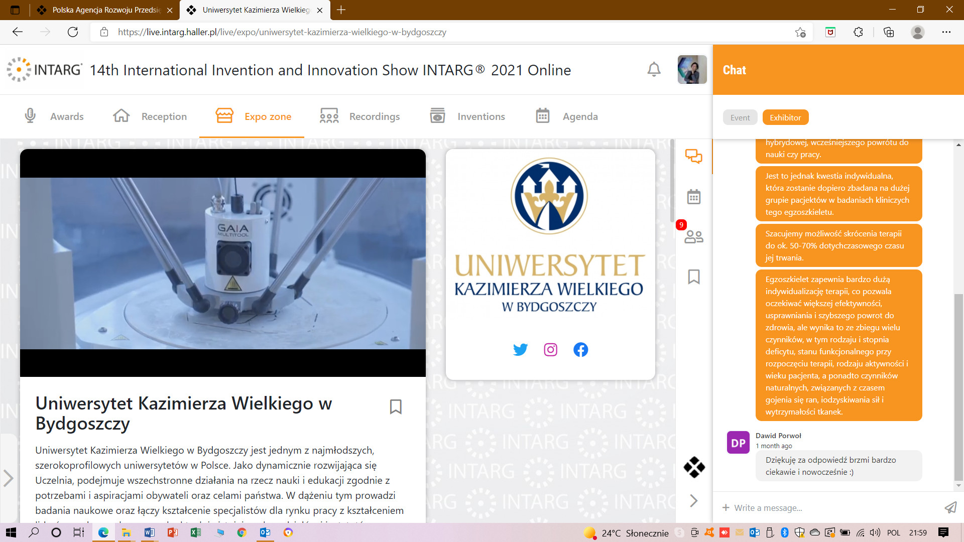Open the university's Facebook page
This screenshot has width=964, height=542.
tap(580, 349)
